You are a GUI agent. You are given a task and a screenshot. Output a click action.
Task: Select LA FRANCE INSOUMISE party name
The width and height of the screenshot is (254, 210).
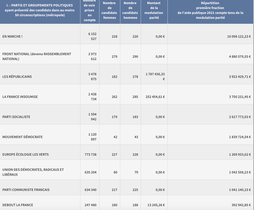coord(20,97)
